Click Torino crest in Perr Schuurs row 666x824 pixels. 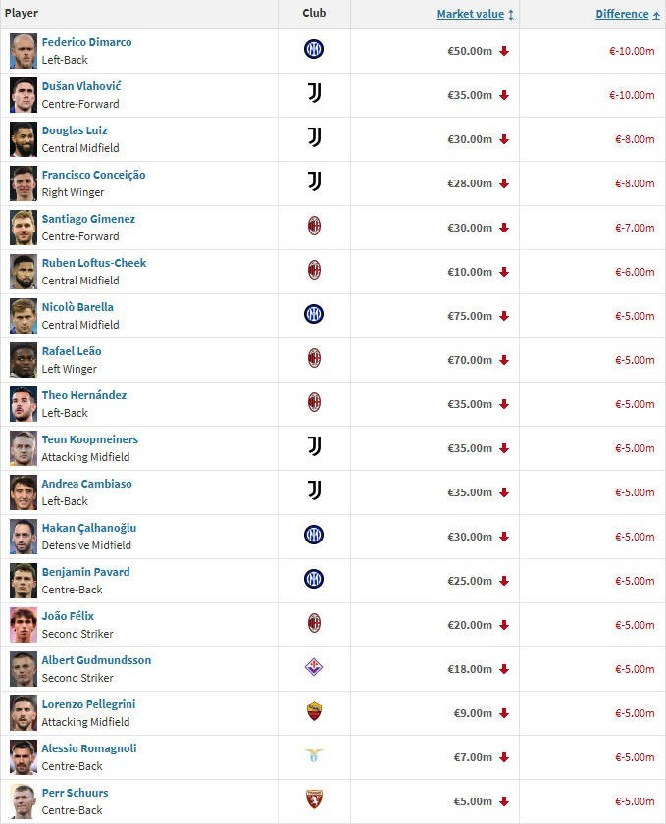[x=314, y=800]
